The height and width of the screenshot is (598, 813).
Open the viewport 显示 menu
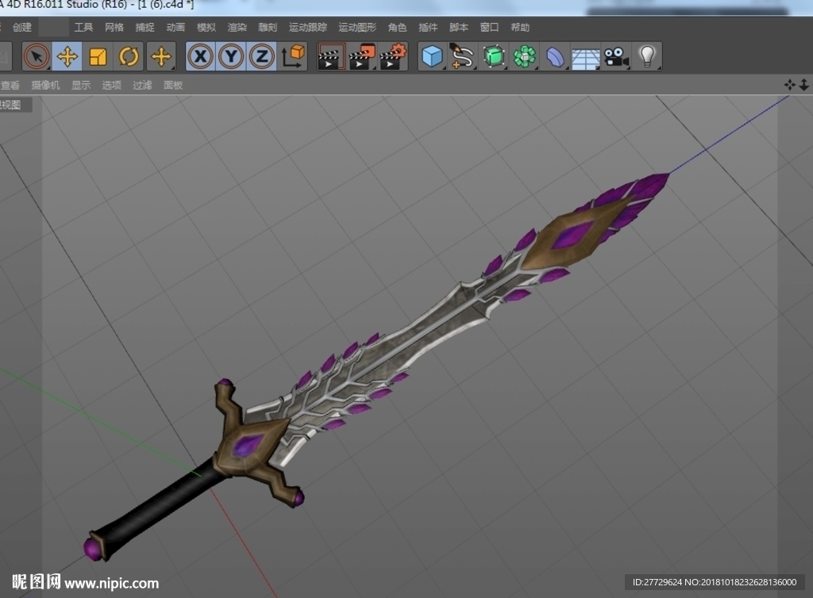pyautogui.click(x=81, y=86)
